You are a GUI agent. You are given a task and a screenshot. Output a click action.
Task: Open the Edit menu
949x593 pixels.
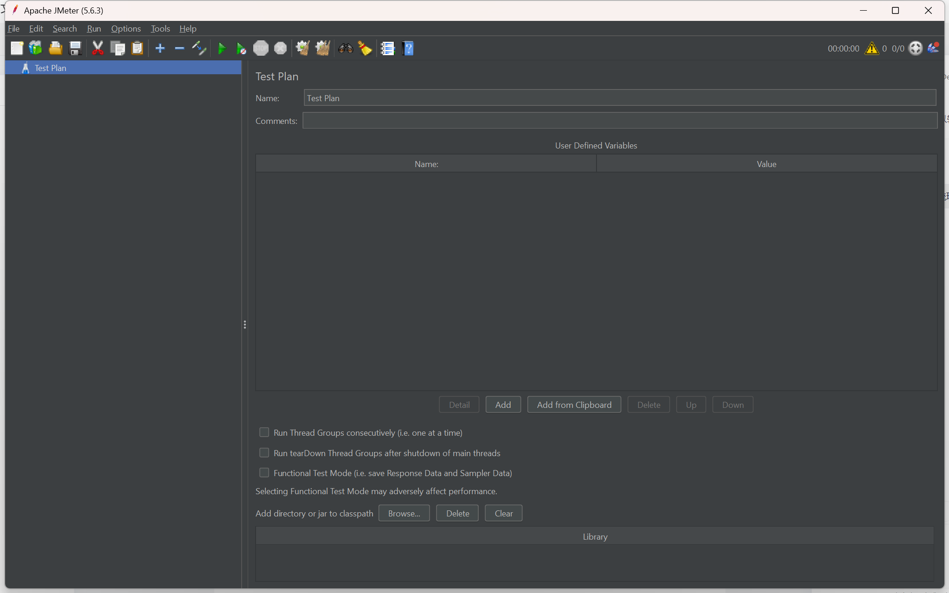[36, 29]
